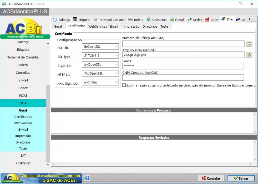The image size is (258, 184).
Task: Select SAT in the sidebar
Action: tap(23, 156)
